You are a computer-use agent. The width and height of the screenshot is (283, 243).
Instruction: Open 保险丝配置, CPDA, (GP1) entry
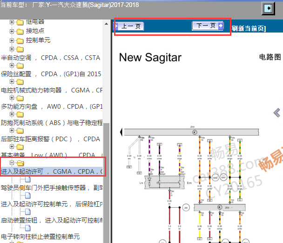coord(51,74)
